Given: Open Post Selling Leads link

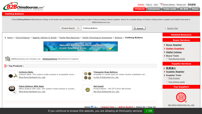Looking at the screenshot, I should coord(176,82).
